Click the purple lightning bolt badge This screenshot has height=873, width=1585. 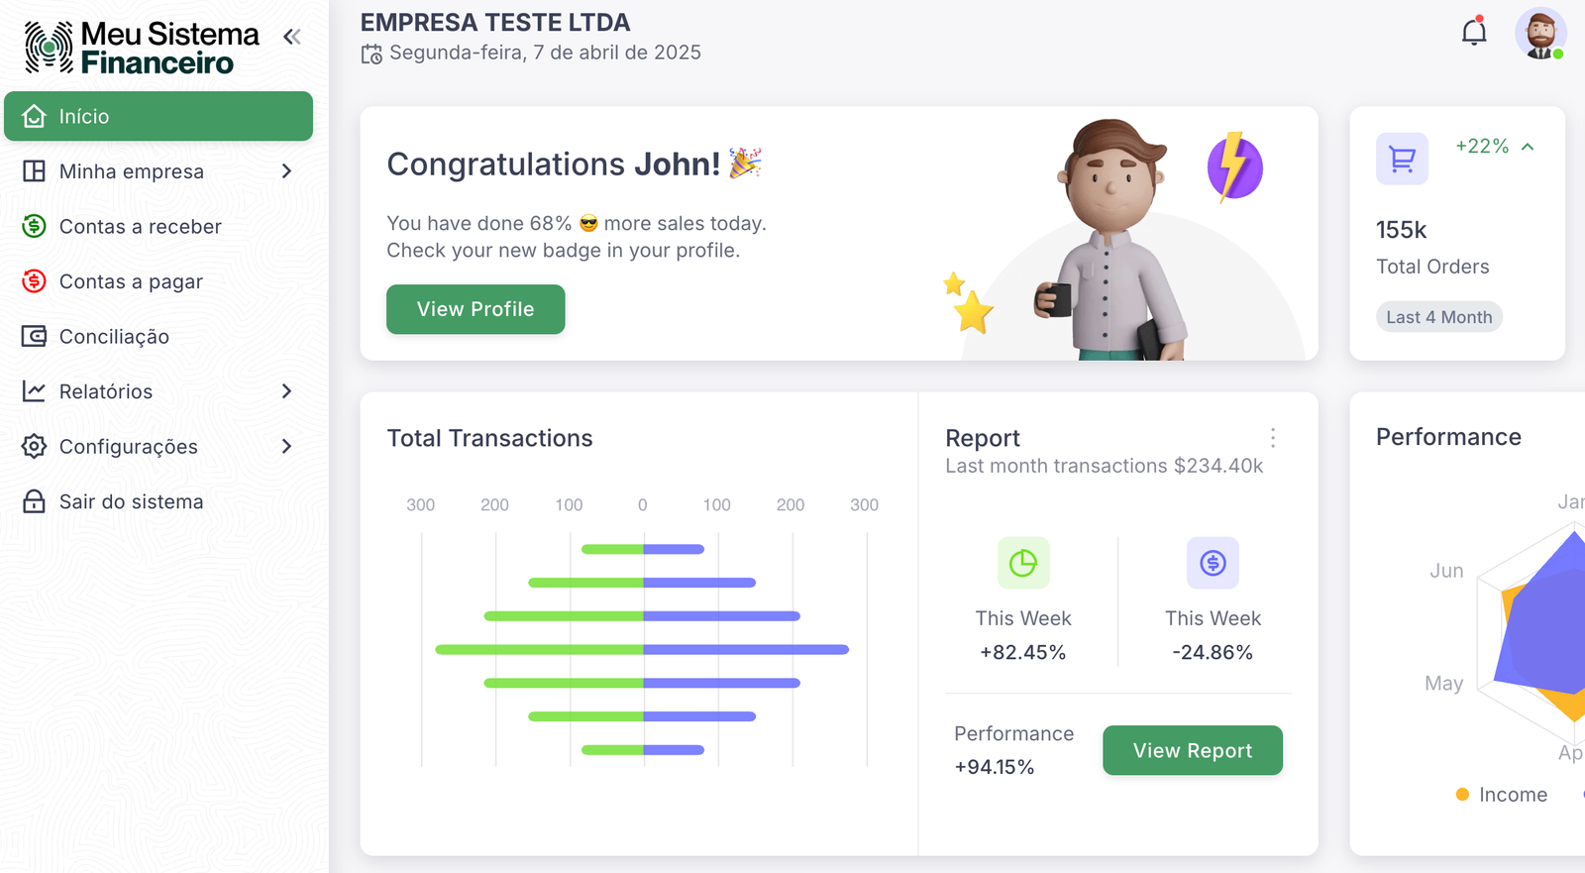1234,166
